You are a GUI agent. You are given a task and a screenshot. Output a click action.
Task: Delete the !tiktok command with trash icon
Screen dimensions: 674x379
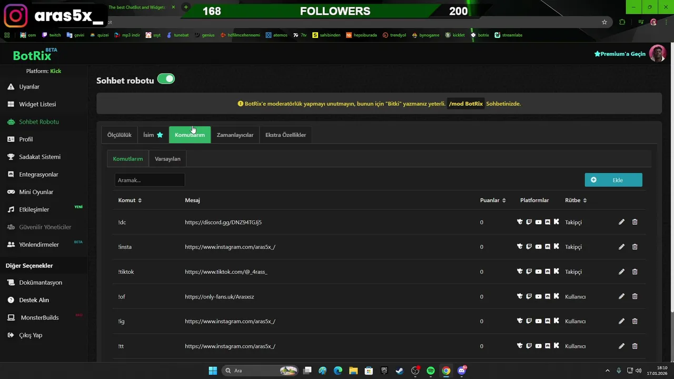(635, 272)
